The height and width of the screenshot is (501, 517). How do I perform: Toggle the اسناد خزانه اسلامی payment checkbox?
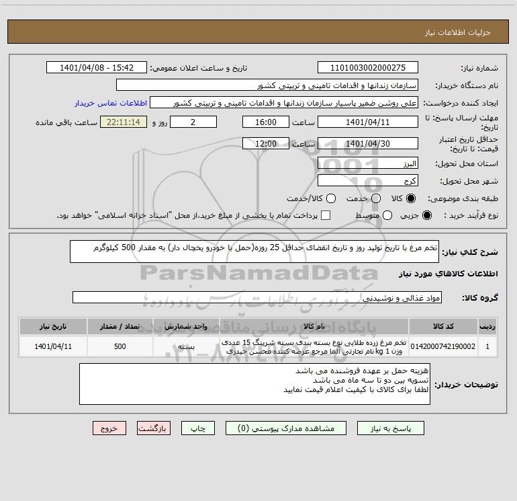pyautogui.click(x=326, y=215)
